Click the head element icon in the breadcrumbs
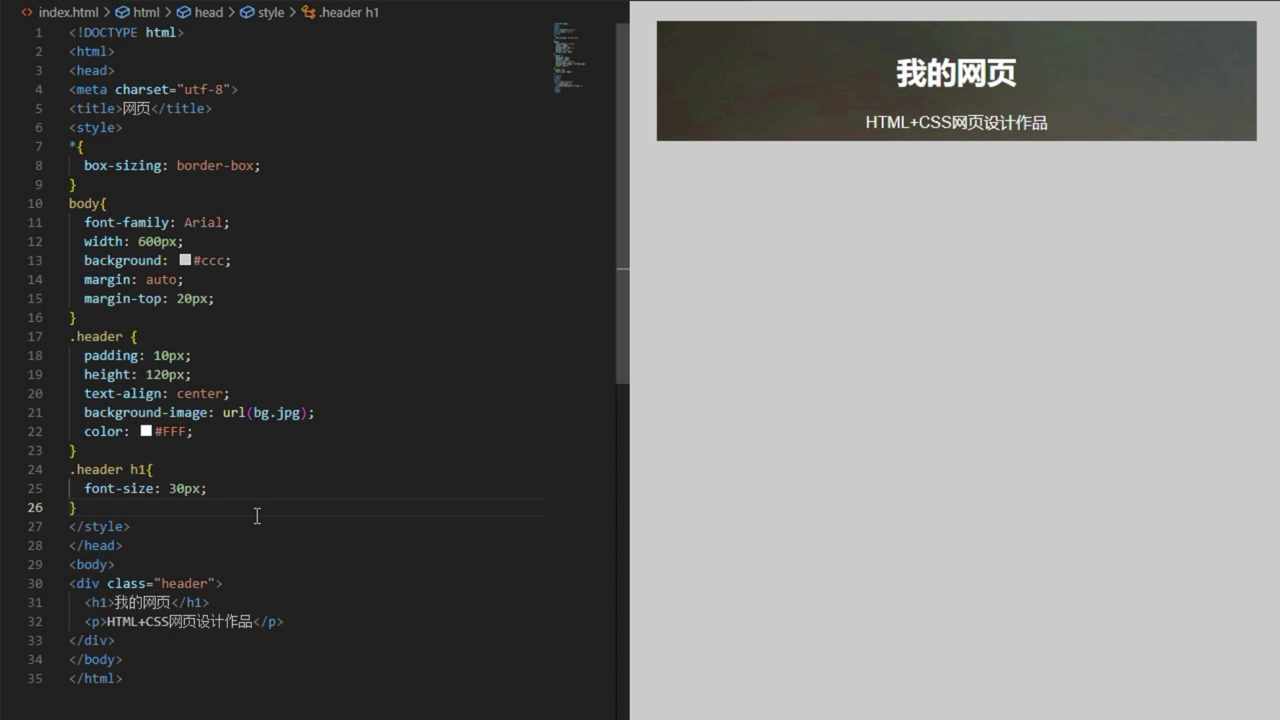 (x=183, y=12)
